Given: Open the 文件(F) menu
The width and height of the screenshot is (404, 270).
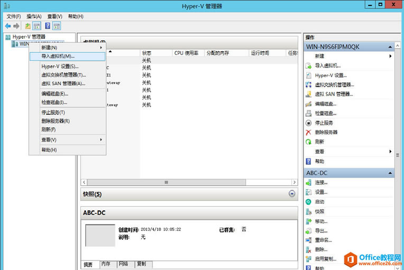Looking at the screenshot, I should [14, 16].
